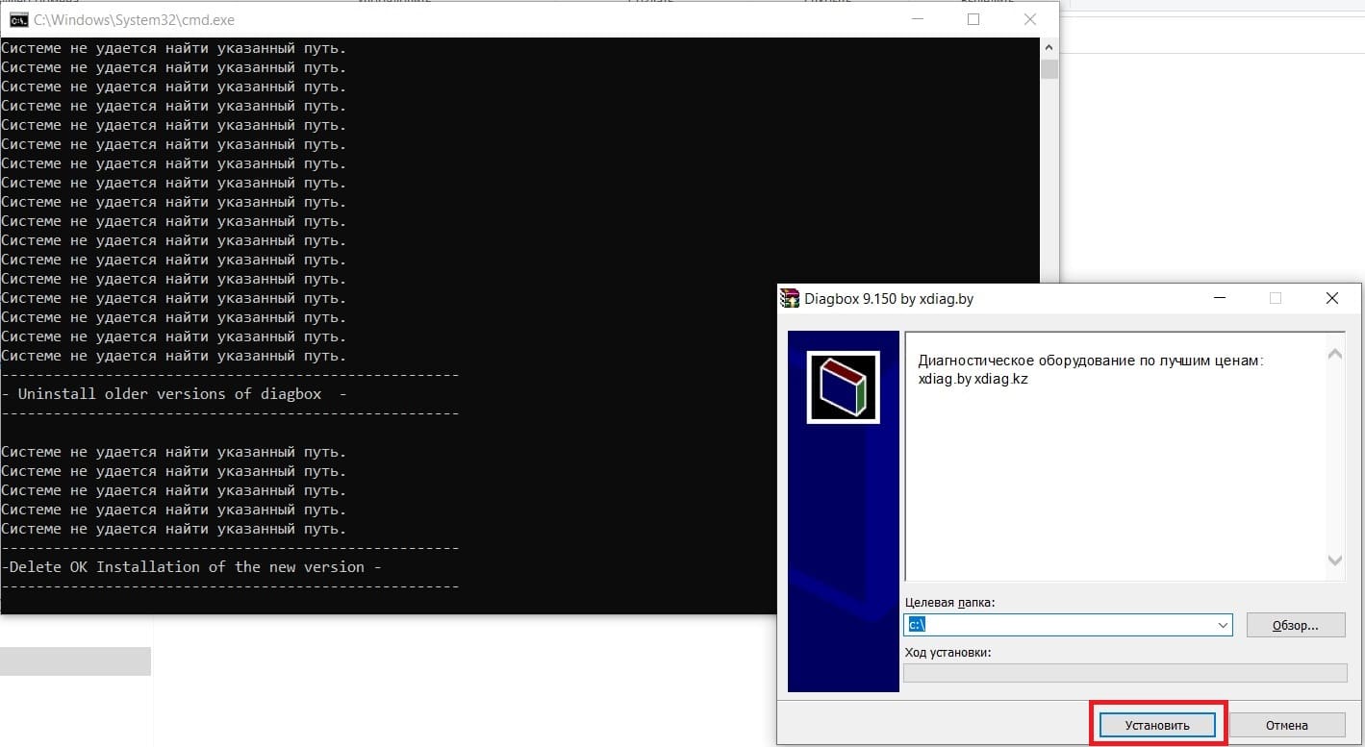The width and height of the screenshot is (1365, 747).
Task: Click the installer box logo image
Action: pyautogui.click(x=843, y=387)
